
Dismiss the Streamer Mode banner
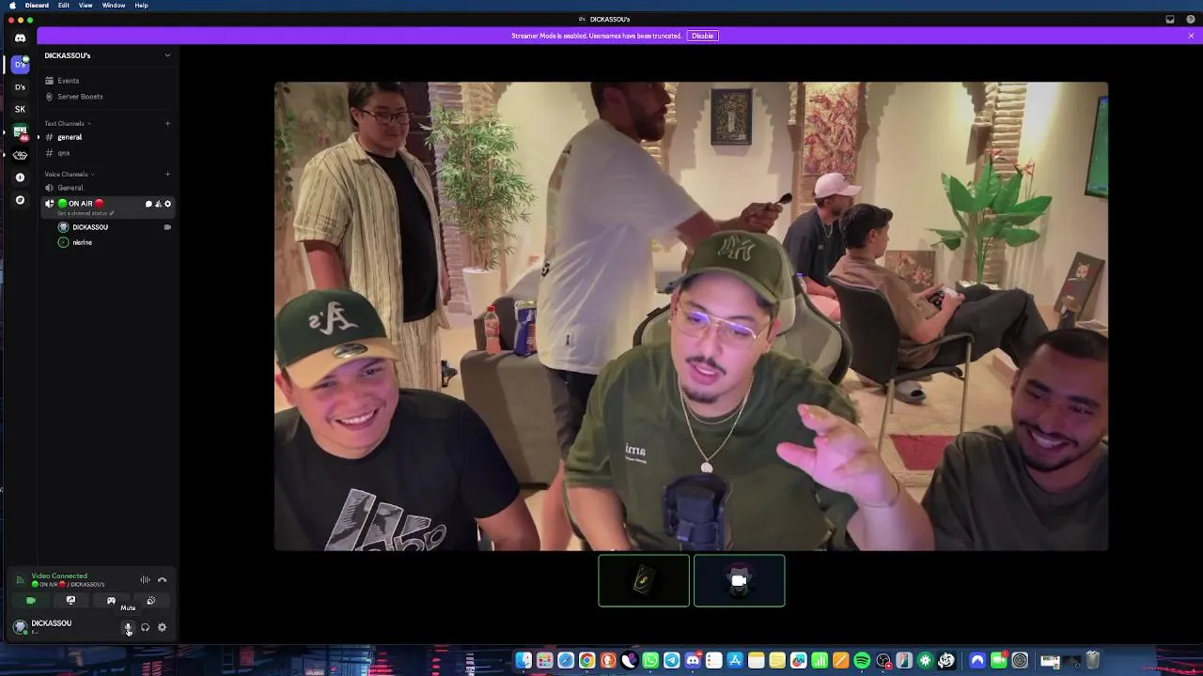pos(1191,36)
